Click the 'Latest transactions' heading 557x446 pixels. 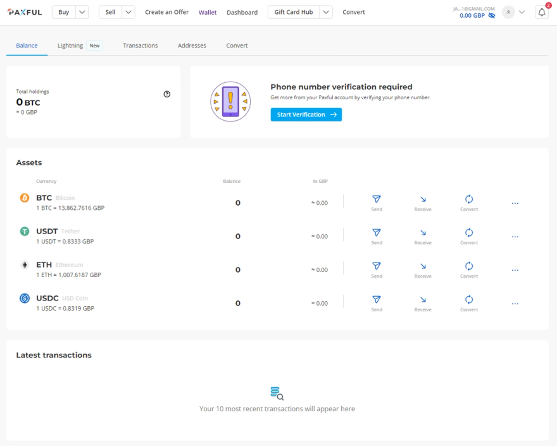click(54, 355)
